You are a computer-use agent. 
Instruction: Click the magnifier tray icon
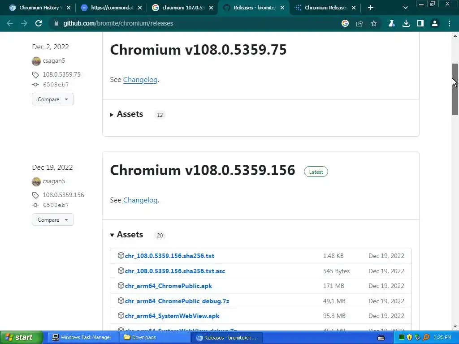426,338
